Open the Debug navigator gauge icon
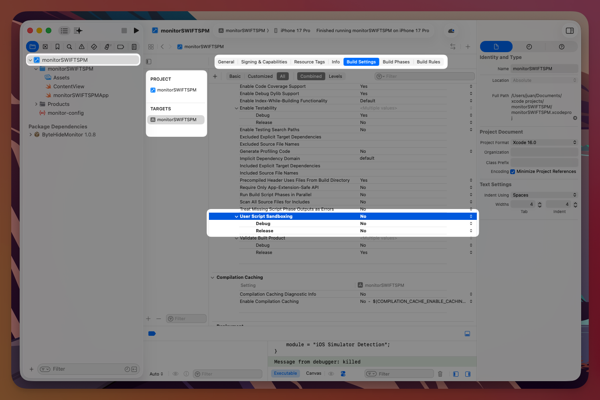Viewport: 600px width, 400px height. coord(107,47)
